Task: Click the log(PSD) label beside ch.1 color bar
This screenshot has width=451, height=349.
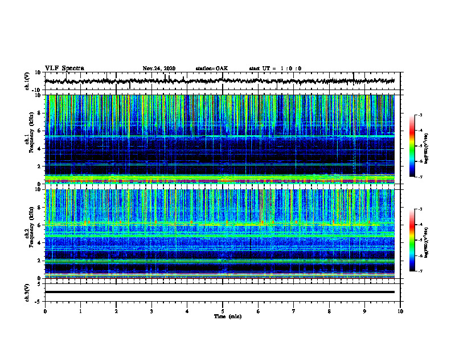Action: [427, 149]
